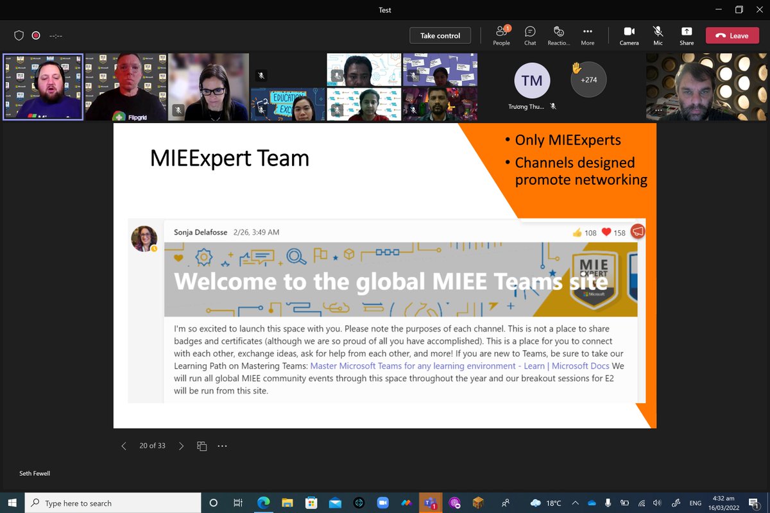
Task: Select the TM participant avatar
Action: (x=532, y=81)
